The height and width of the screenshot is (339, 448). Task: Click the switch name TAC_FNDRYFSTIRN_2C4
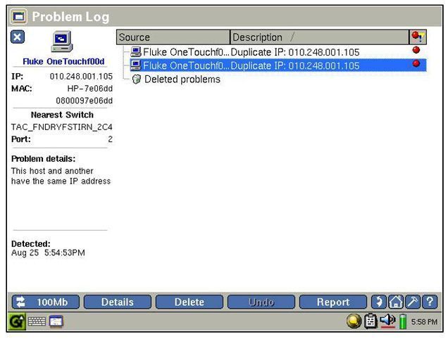click(x=62, y=127)
